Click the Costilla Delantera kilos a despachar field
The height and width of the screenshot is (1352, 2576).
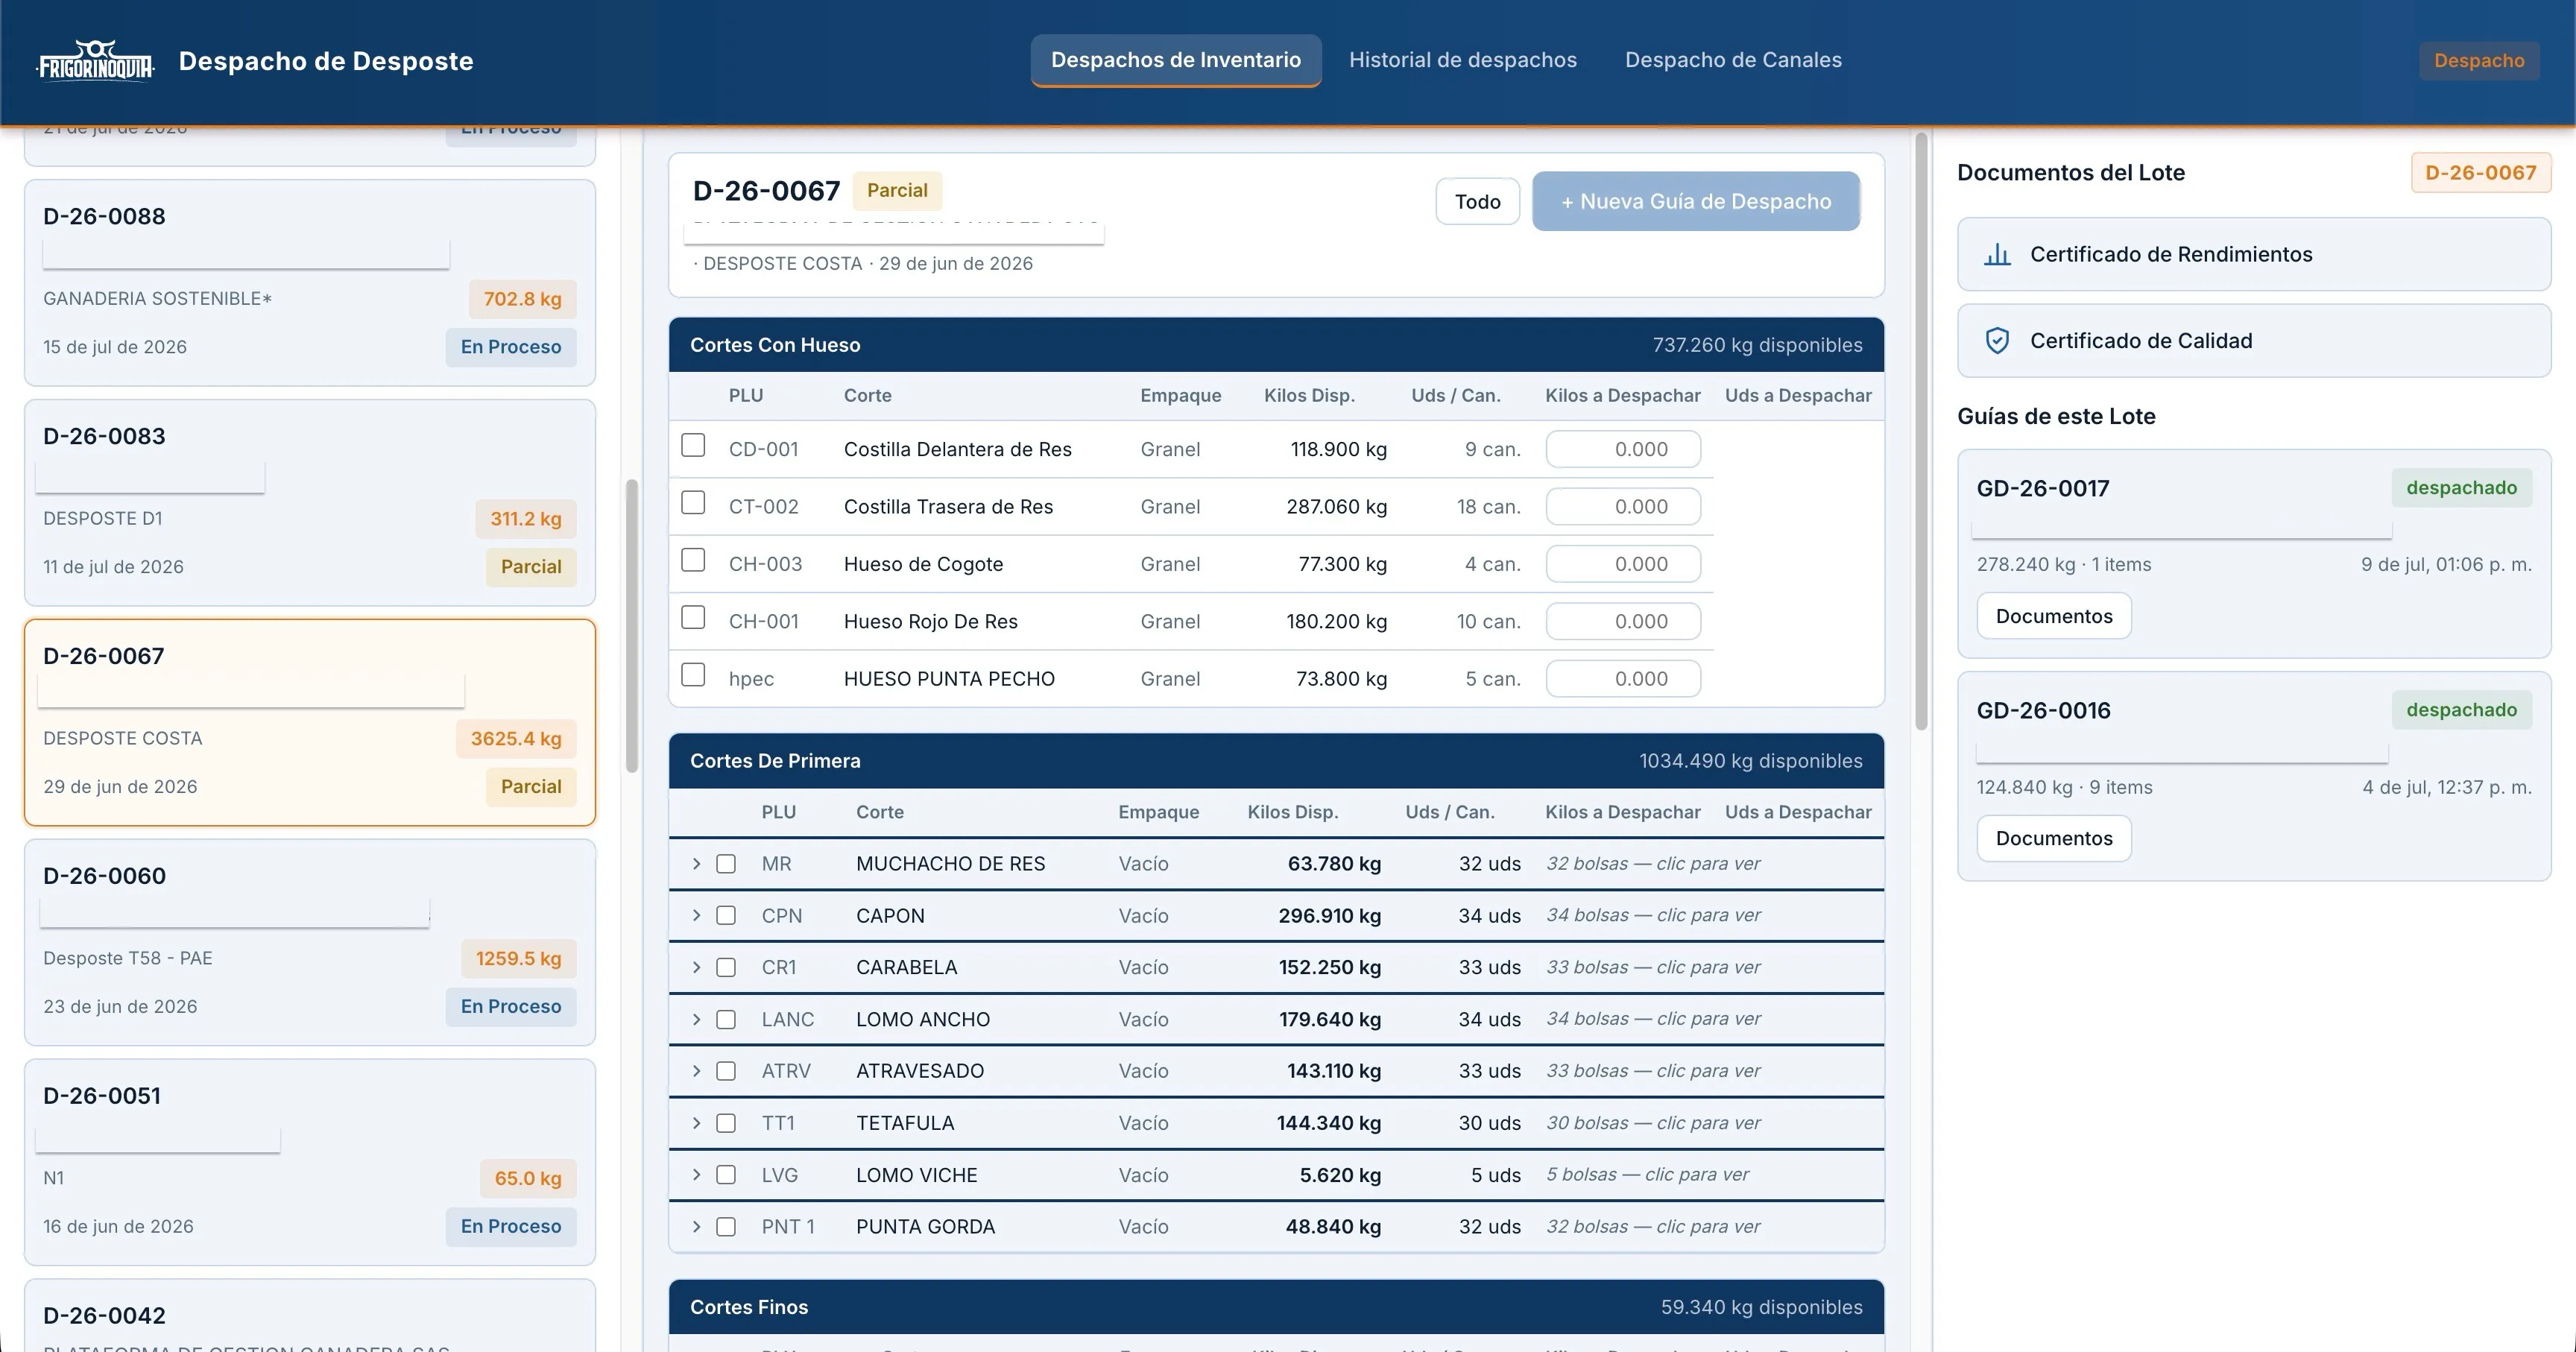point(1623,450)
